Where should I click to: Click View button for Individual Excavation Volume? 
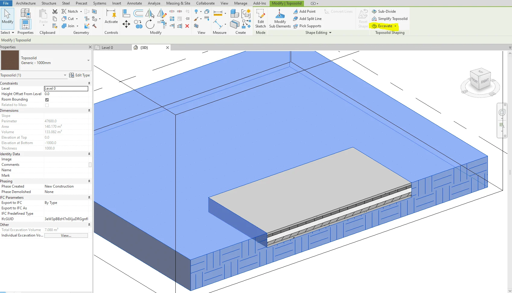point(66,236)
